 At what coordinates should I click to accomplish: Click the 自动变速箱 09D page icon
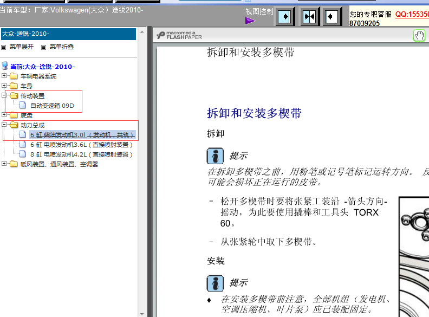click(x=23, y=105)
